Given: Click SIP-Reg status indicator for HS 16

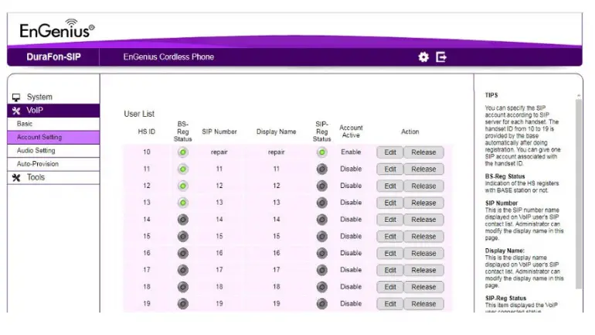Looking at the screenshot, I should 321,253.
